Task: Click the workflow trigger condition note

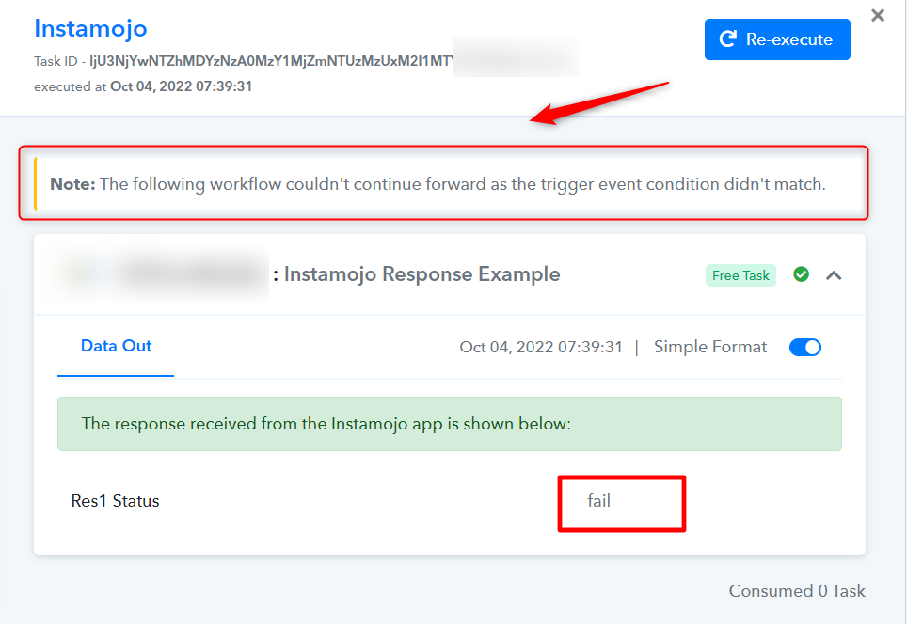Action: (x=450, y=184)
